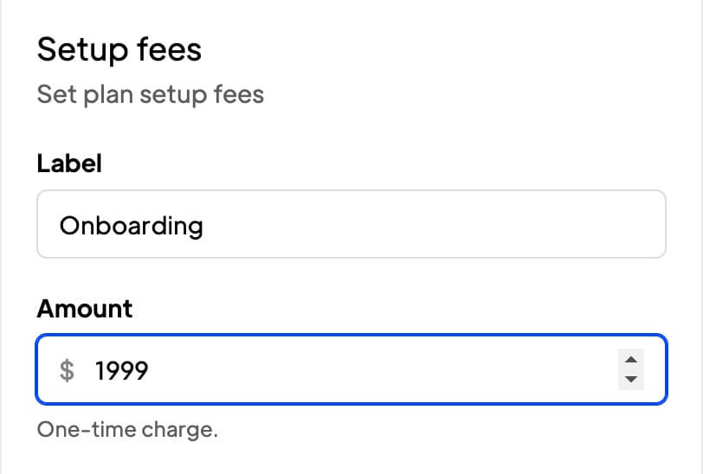Click the decrement arrow in Amount field
Image resolution: width=703 pixels, height=474 pixels.
click(631, 379)
